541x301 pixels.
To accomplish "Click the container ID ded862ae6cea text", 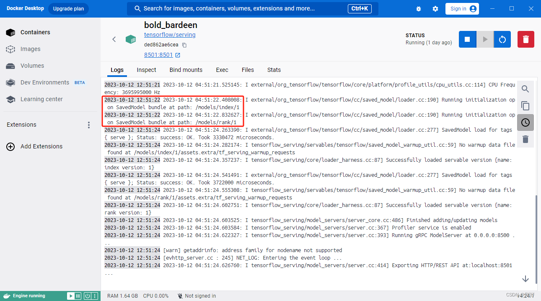I will click(x=161, y=45).
